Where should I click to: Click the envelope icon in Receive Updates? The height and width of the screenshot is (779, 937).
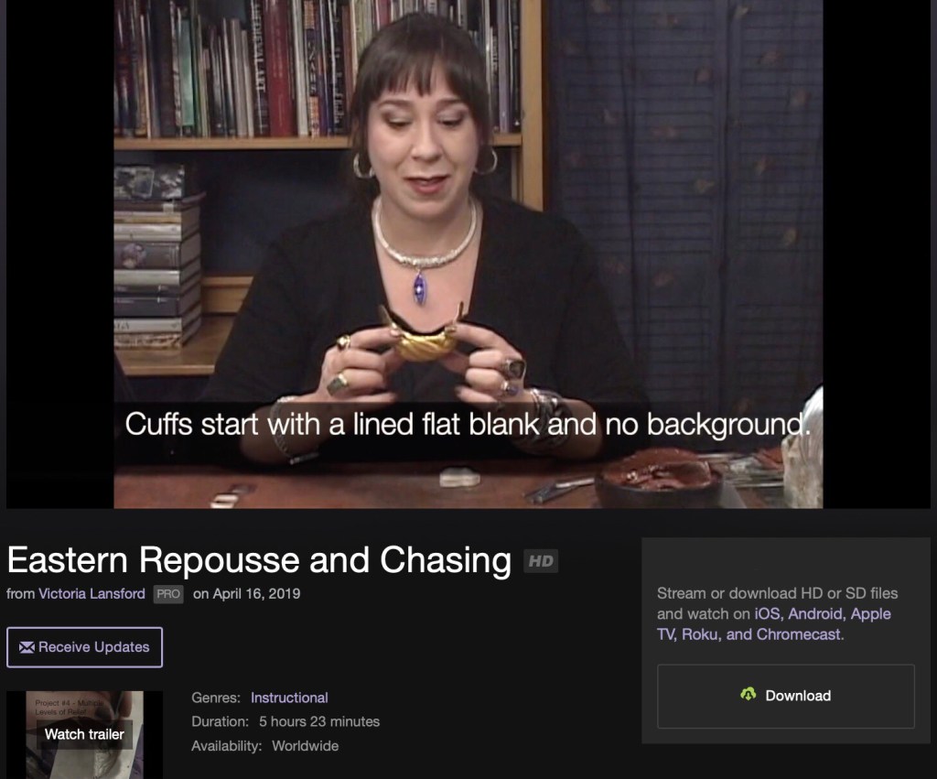[27, 647]
